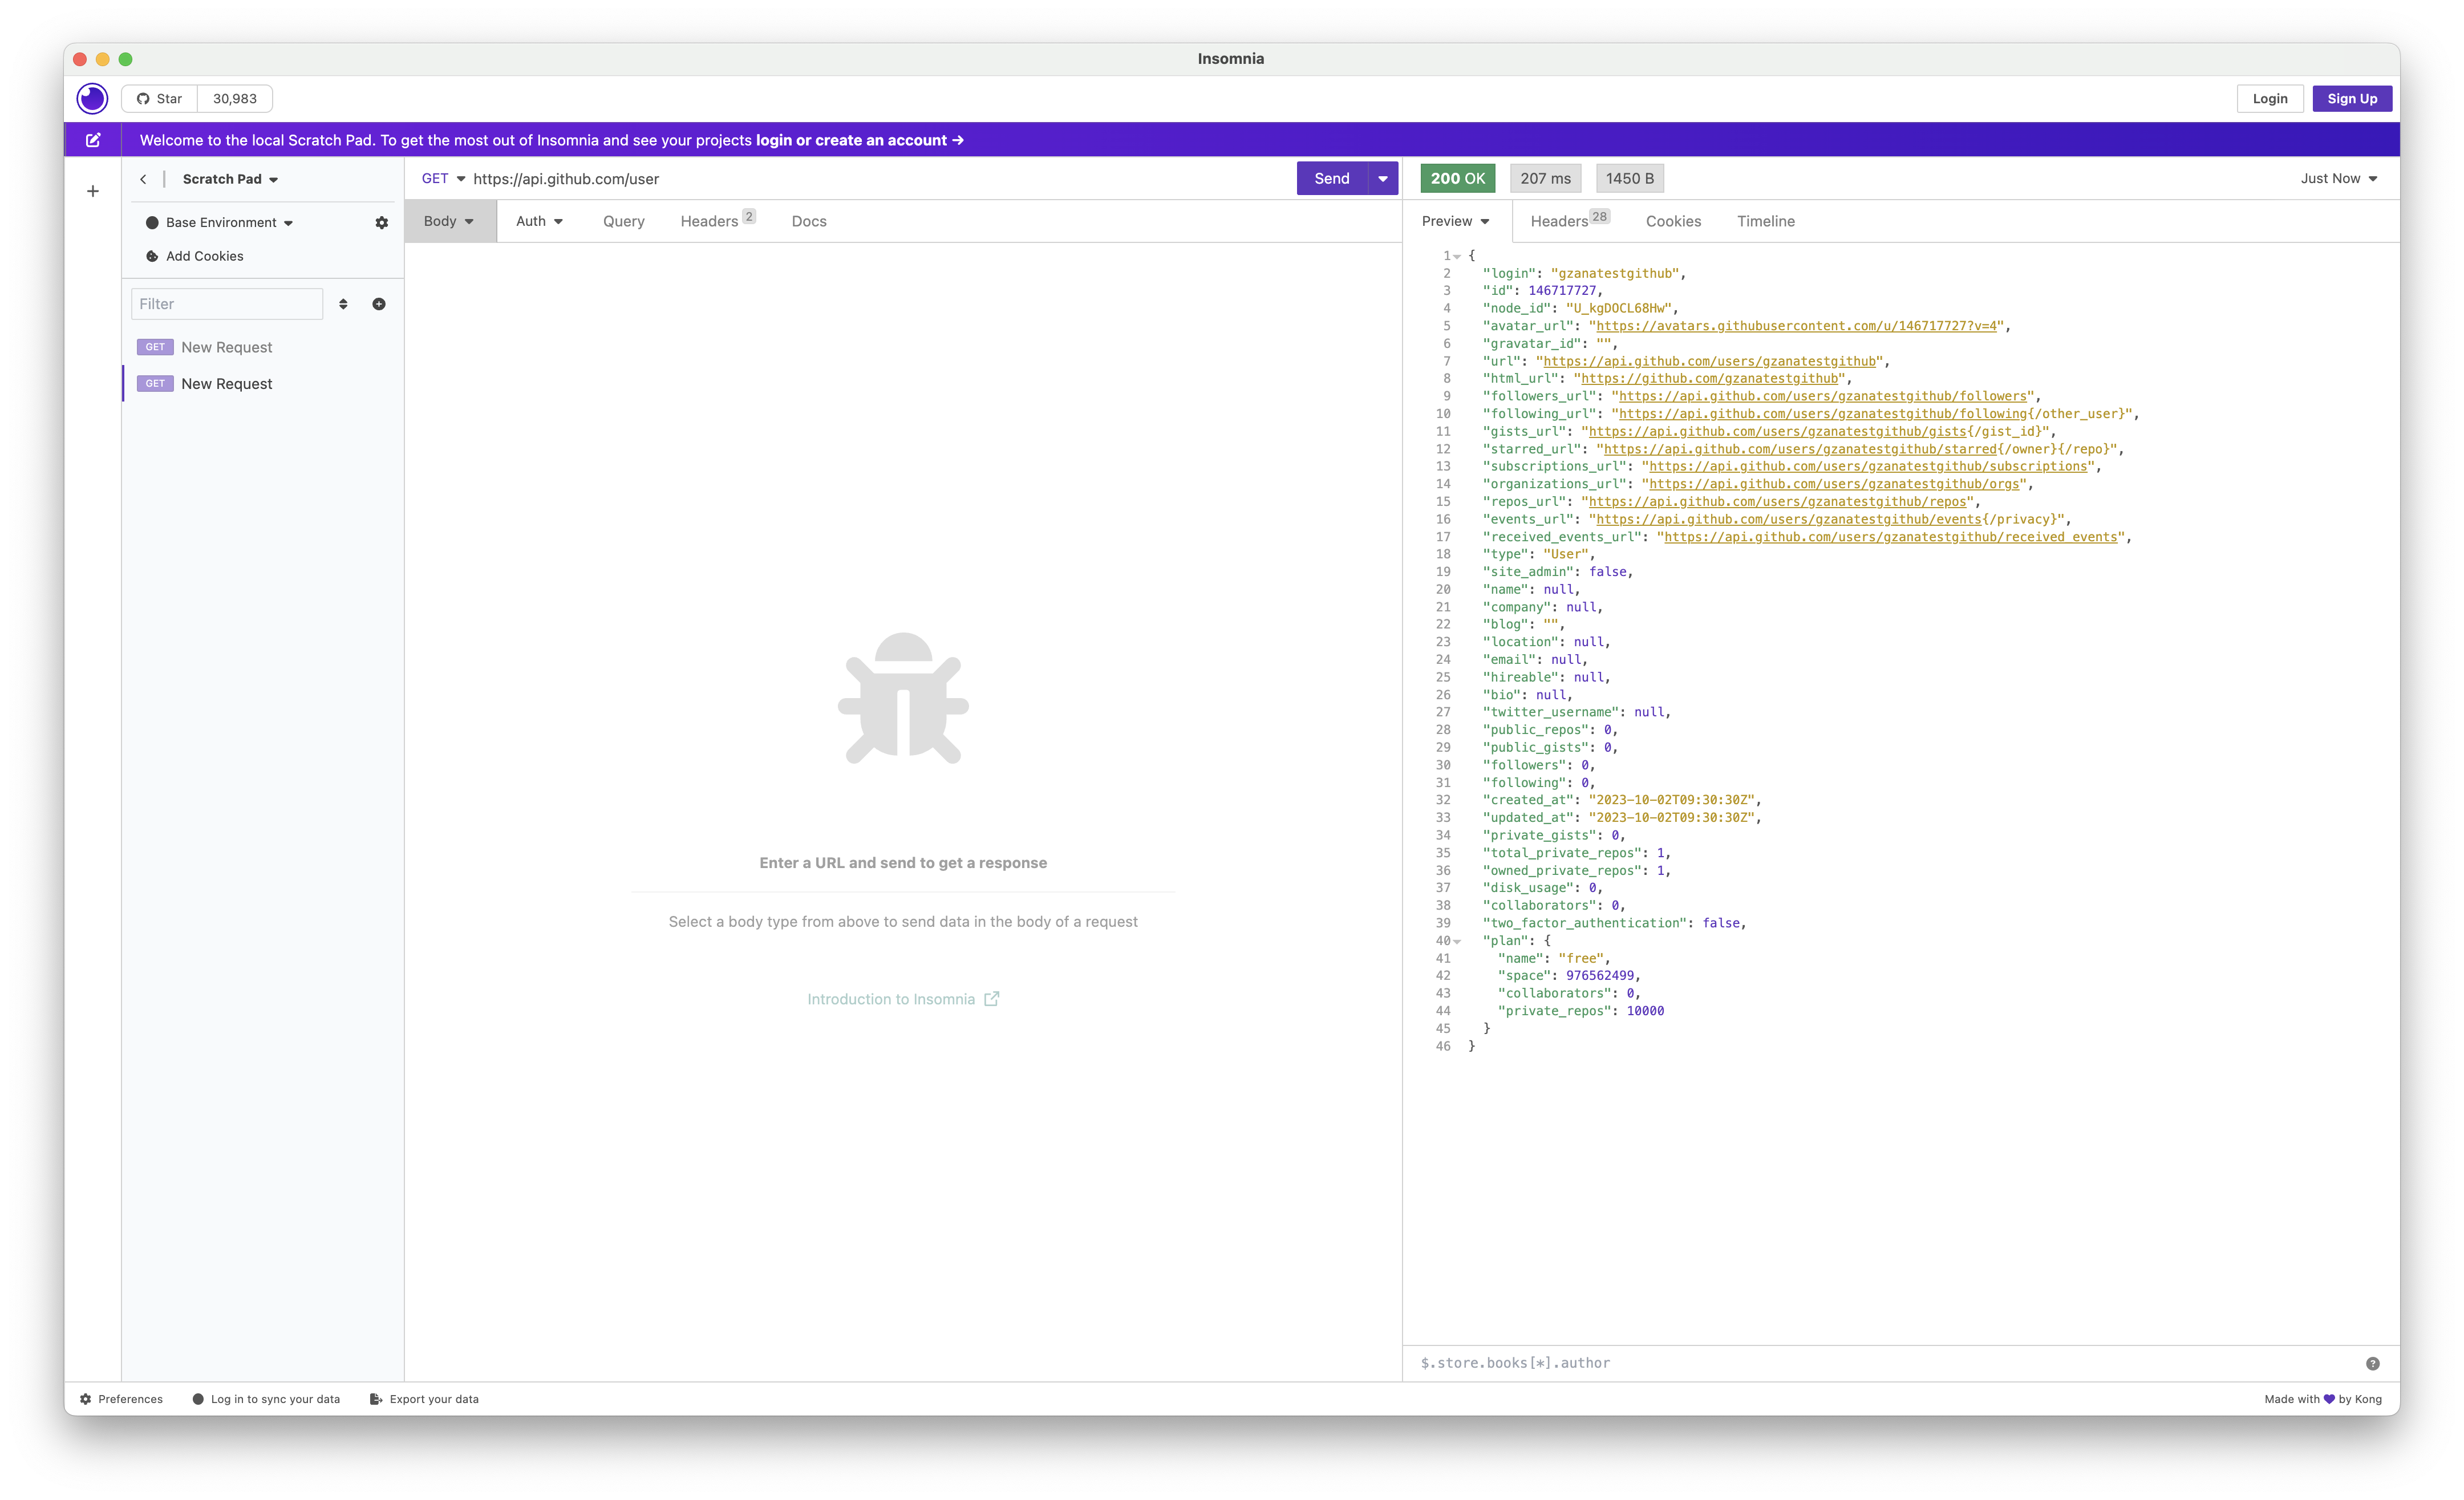Click Export your data
This screenshot has width=2464, height=1500.
pos(424,1399)
